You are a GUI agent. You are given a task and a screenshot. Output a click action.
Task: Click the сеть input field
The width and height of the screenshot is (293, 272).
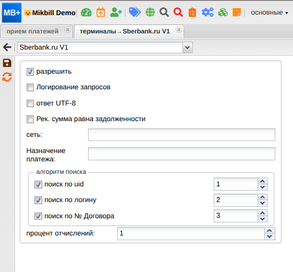click(x=181, y=135)
